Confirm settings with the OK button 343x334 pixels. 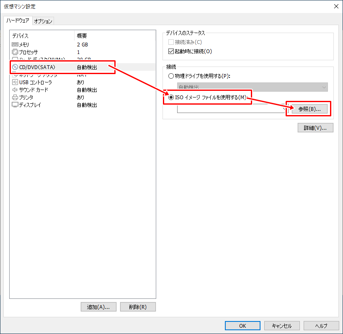click(x=242, y=326)
